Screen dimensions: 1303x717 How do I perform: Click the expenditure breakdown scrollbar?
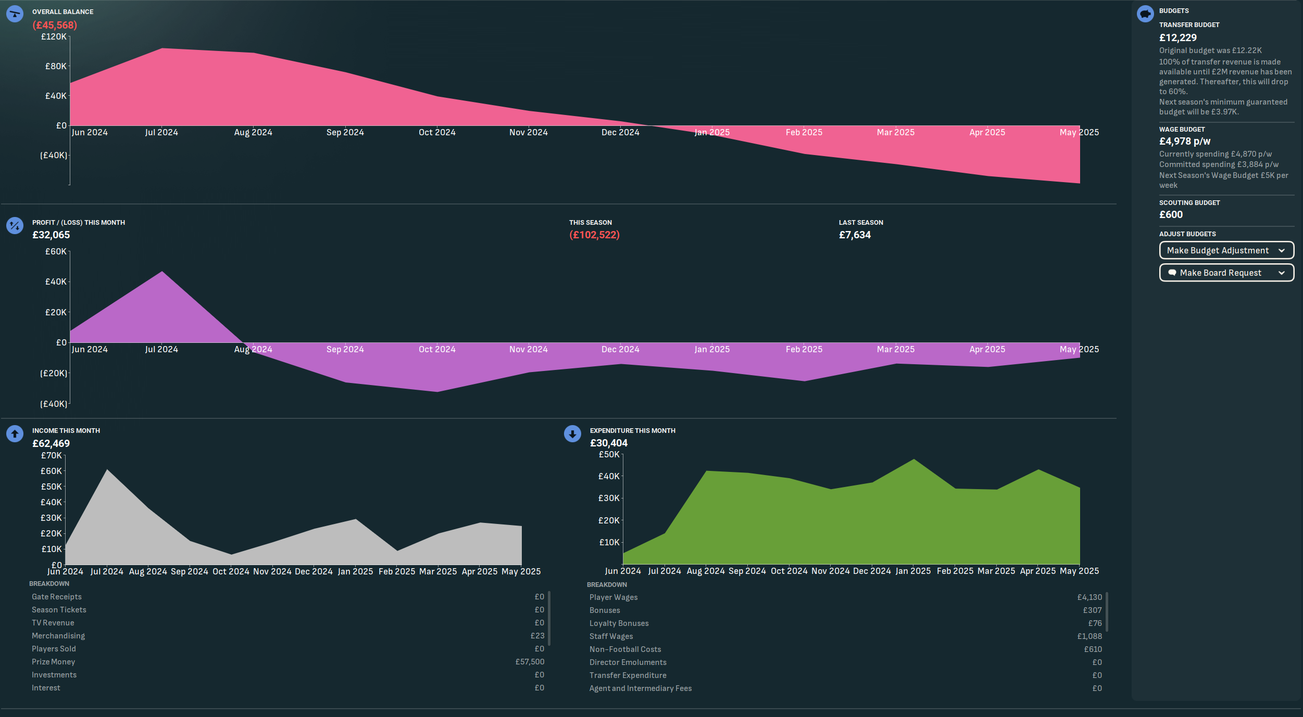[1107, 611]
